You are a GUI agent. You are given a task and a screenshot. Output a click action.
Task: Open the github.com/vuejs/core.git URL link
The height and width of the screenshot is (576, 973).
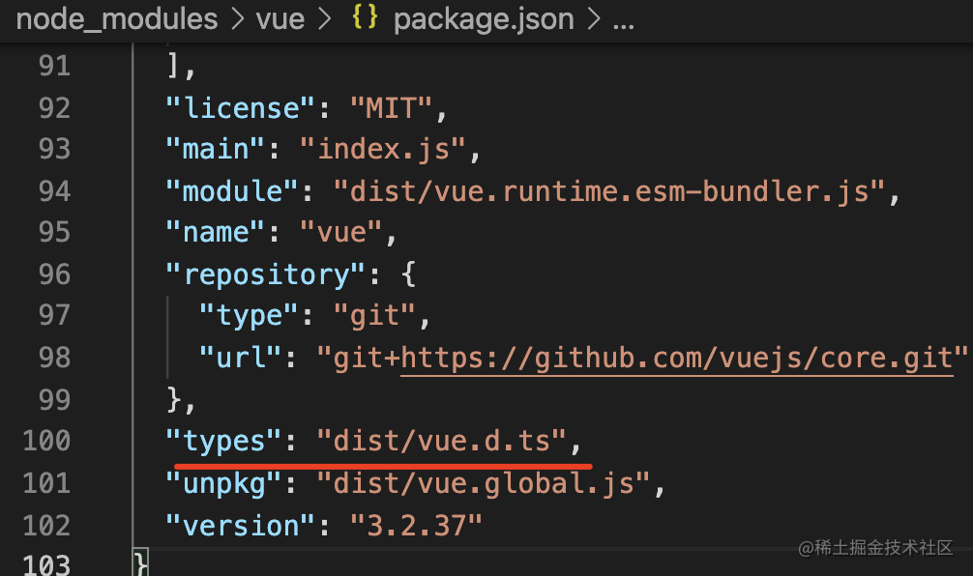[677, 359]
